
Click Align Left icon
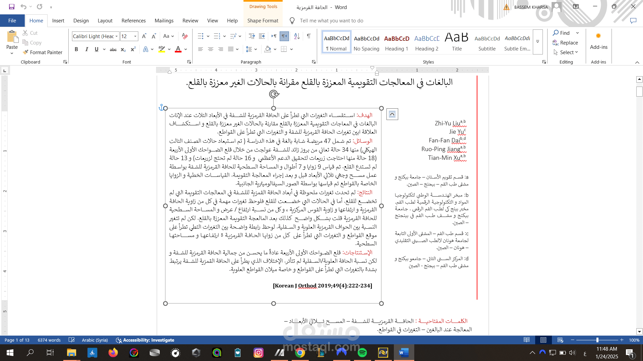point(200,49)
